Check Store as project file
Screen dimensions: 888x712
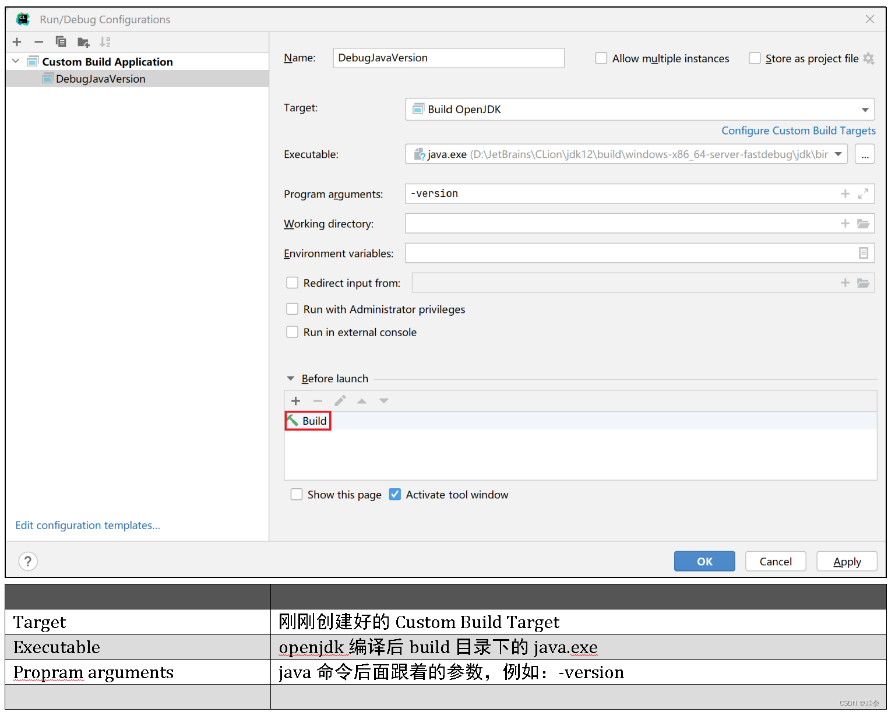755,58
